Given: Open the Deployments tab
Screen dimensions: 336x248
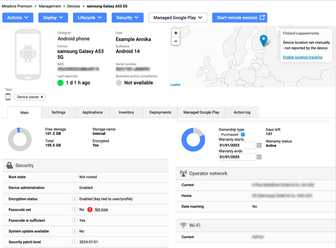Looking at the screenshot, I should 160,112.
